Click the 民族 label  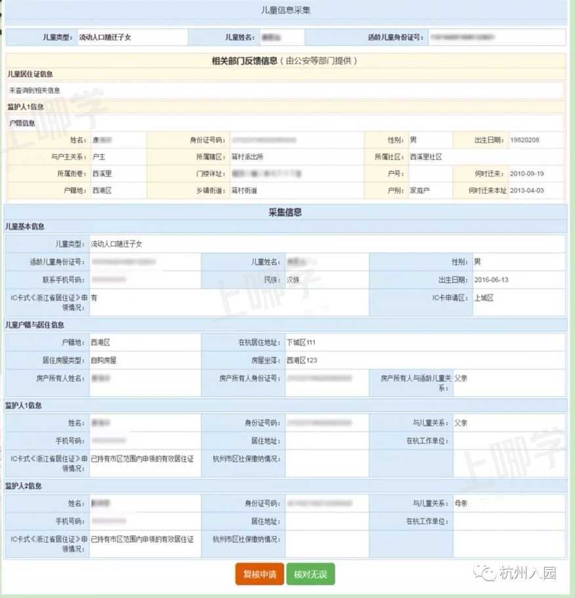pos(272,279)
